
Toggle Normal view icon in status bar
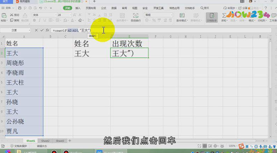205,146
